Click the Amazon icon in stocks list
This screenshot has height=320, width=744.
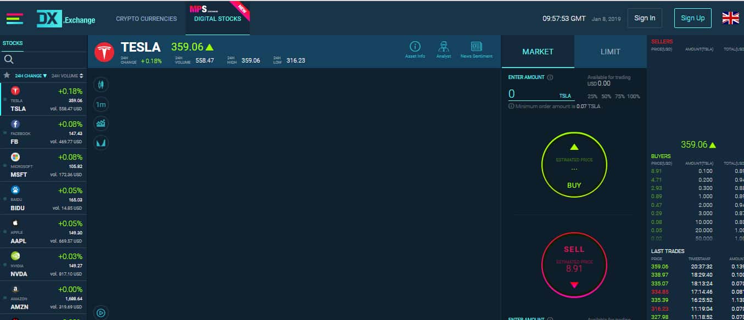[15, 289]
